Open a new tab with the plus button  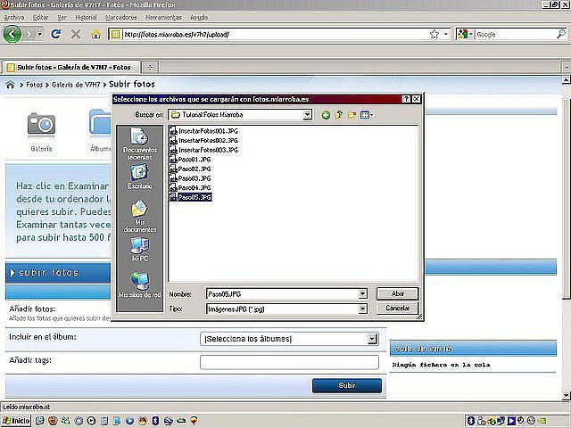(x=150, y=67)
